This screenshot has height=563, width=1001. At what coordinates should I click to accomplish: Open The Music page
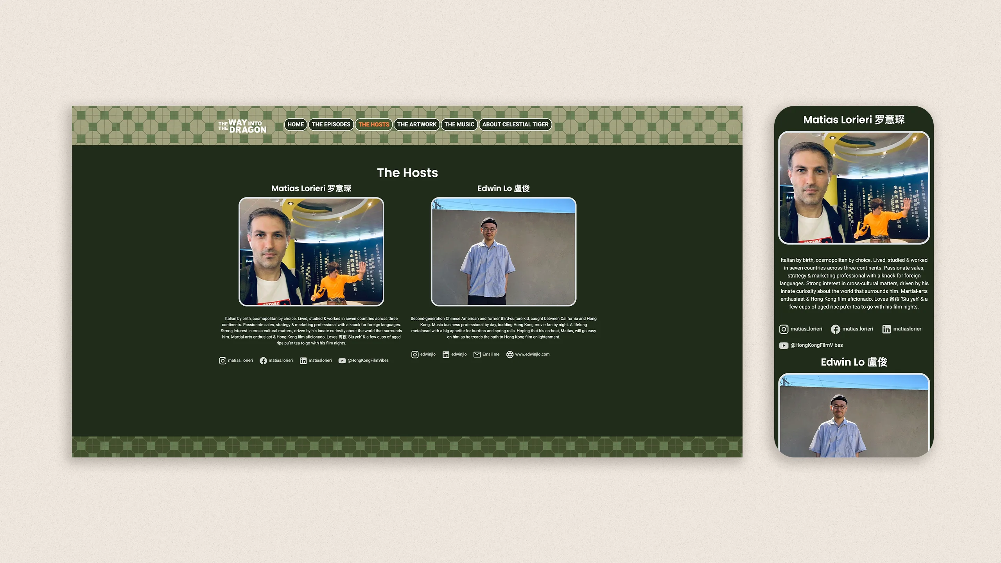click(x=459, y=124)
